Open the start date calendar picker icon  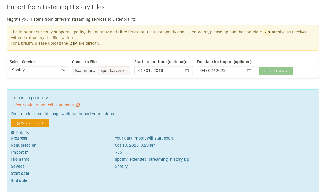tap(187, 71)
